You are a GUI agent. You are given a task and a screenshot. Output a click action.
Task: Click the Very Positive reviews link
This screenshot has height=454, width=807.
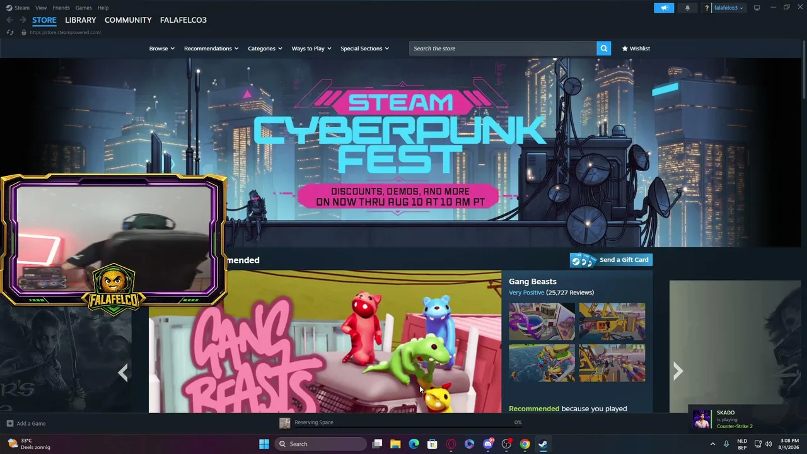pyautogui.click(x=526, y=293)
